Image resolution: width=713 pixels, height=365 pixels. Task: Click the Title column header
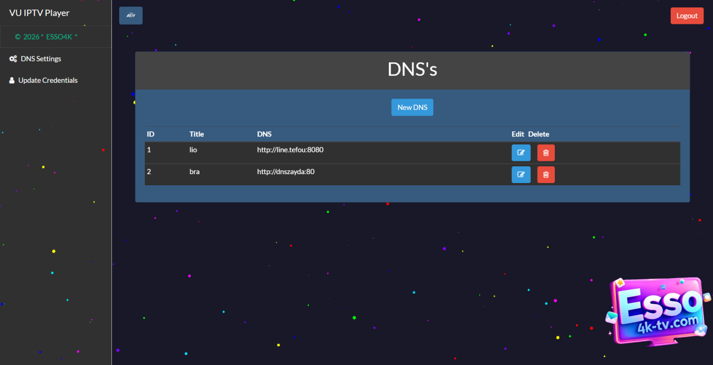197,134
